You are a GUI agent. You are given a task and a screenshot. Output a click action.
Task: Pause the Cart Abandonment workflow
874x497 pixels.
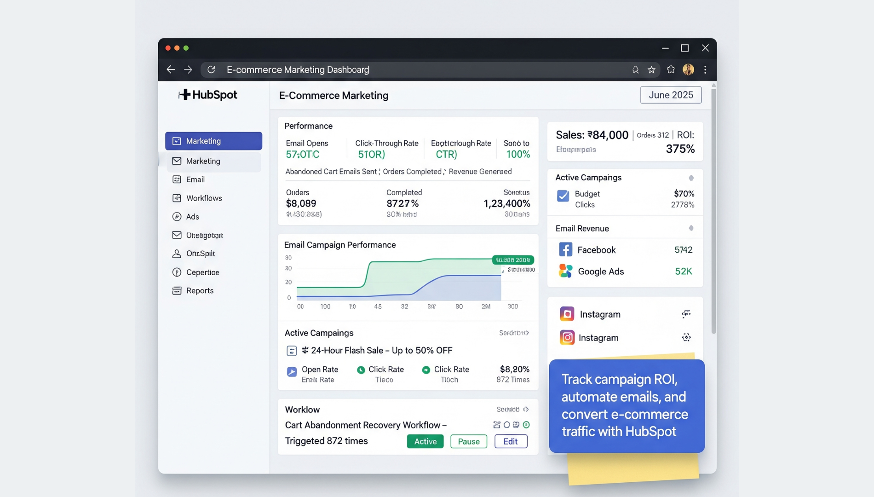coord(469,441)
